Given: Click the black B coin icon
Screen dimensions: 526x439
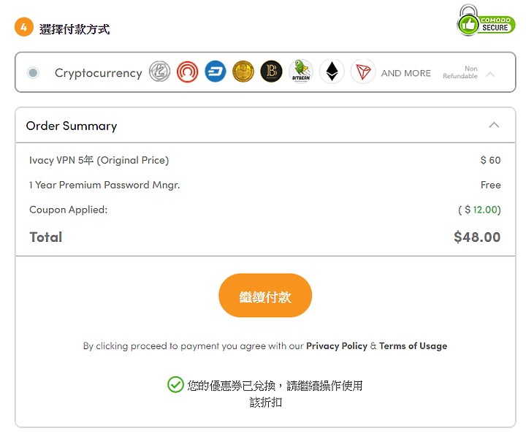Looking at the screenshot, I should coord(271,72).
